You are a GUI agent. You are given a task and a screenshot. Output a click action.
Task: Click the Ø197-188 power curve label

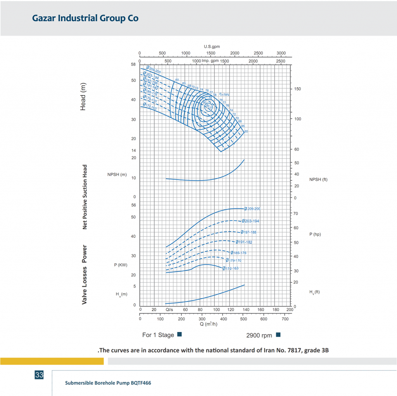(x=249, y=232)
